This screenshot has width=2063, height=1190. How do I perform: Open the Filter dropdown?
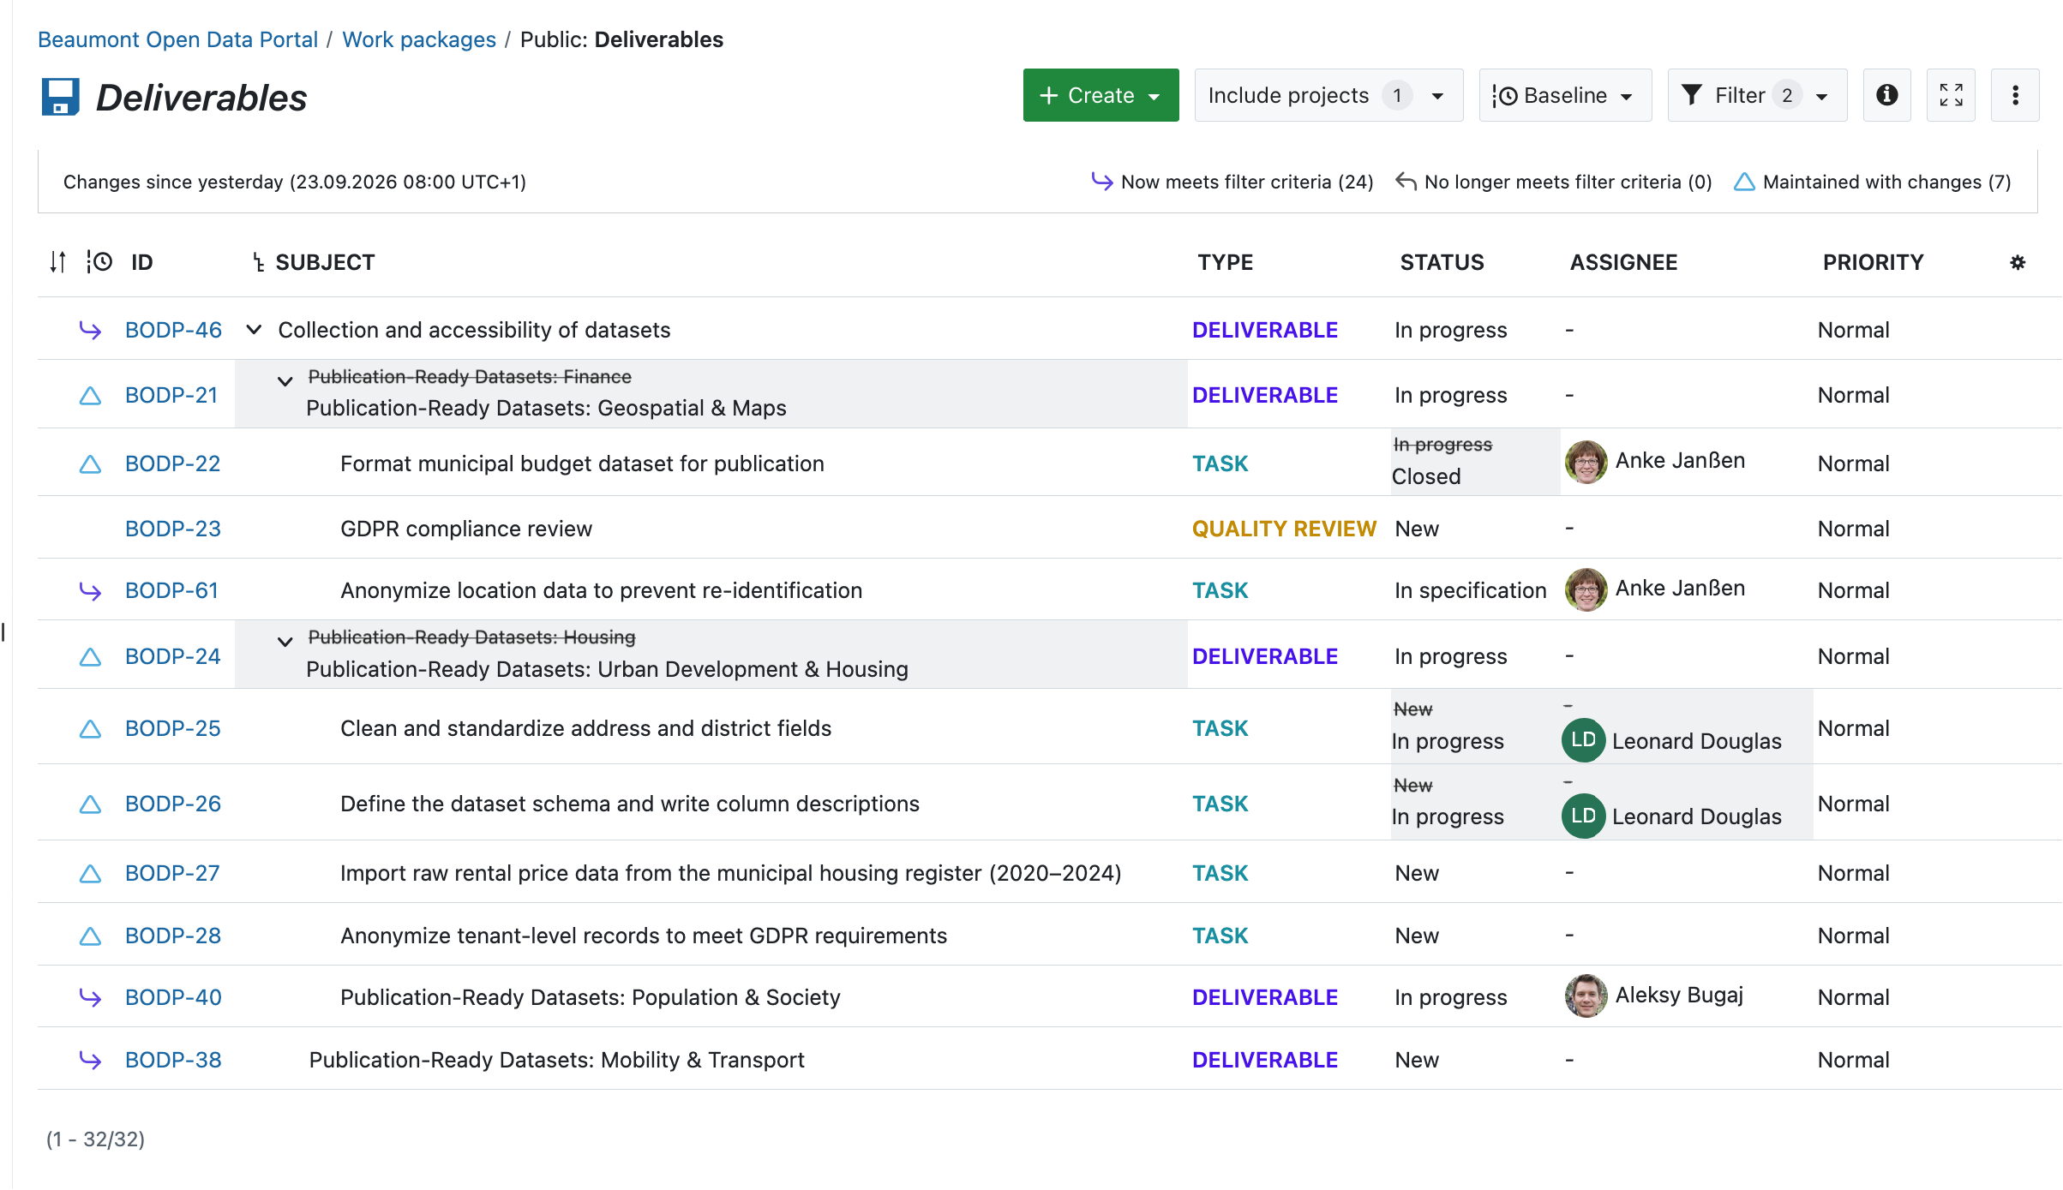(x=1757, y=95)
